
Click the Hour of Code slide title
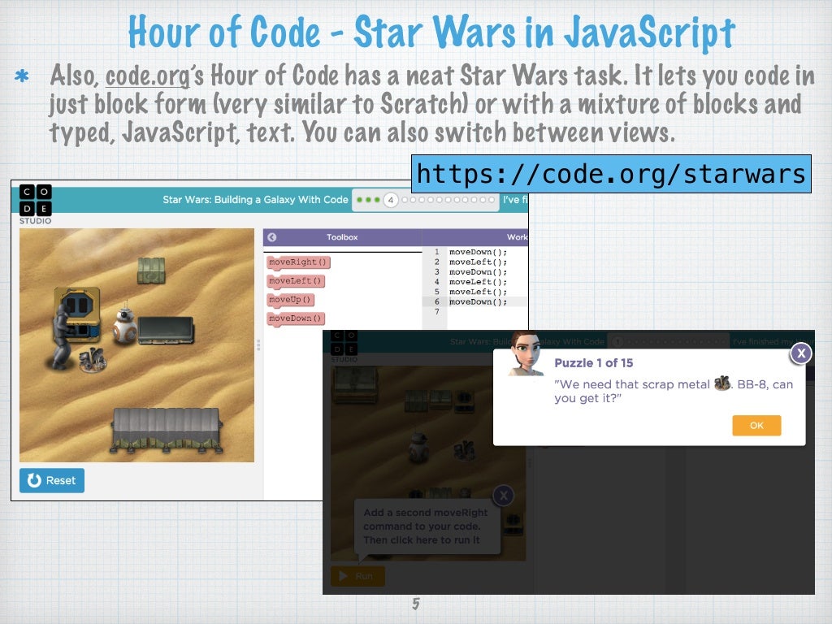click(x=431, y=32)
